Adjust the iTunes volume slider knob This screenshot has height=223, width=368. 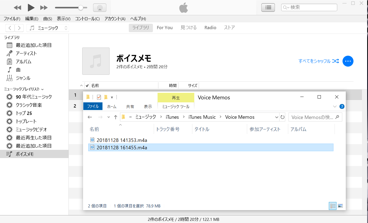pyautogui.click(x=81, y=8)
